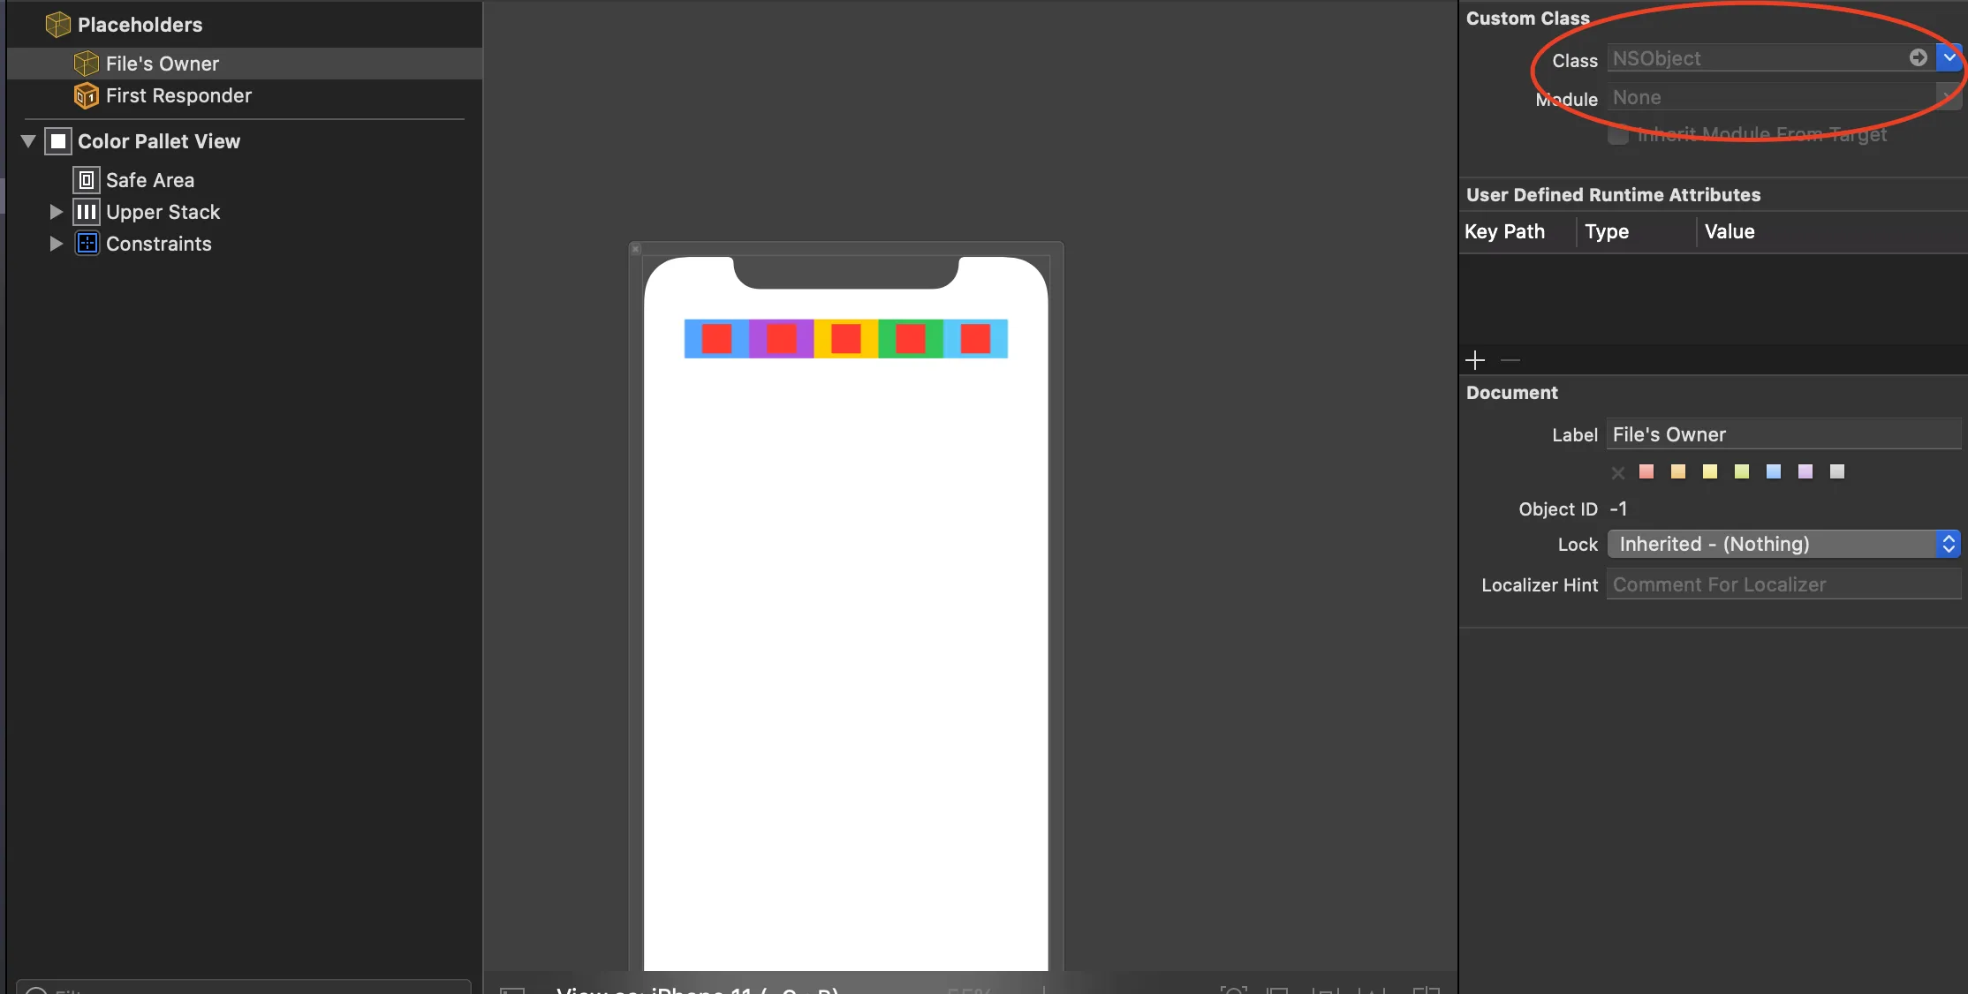Click the First Responder placeholder icon

pos(86,95)
